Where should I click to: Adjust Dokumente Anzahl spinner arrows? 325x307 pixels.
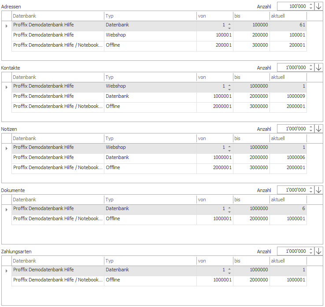click(x=311, y=190)
